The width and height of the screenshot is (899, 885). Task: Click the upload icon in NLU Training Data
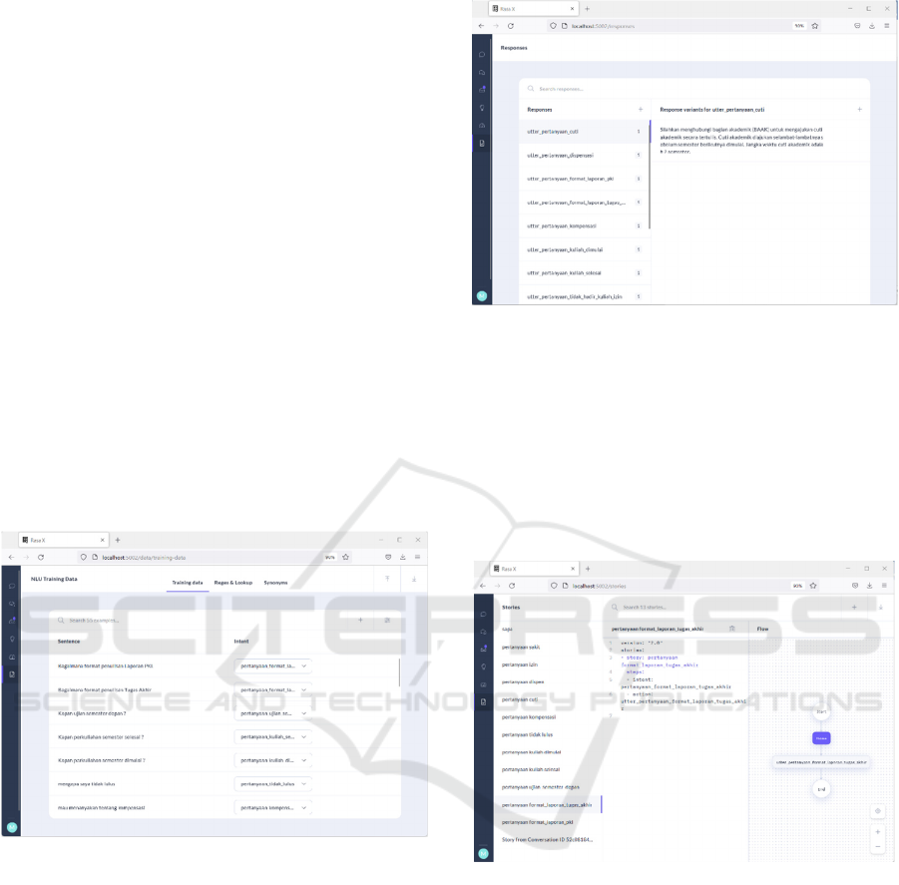point(387,579)
